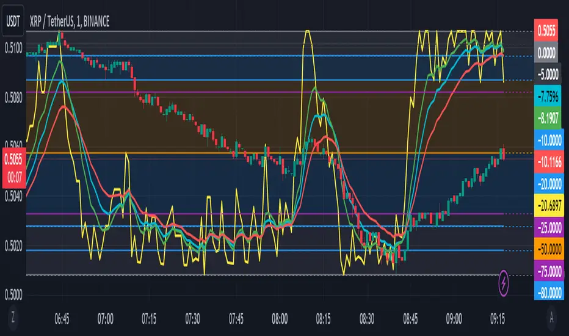
Task: Click the gray 0.0000 level label
Action: pyautogui.click(x=550, y=54)
